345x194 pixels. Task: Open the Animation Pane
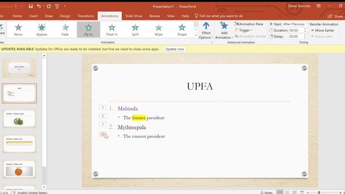[249, 24]
